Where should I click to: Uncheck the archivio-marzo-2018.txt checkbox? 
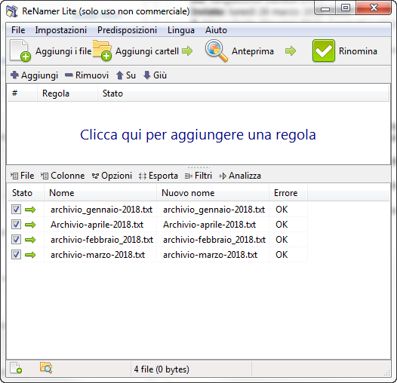click(x=16, y=255)
